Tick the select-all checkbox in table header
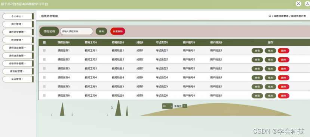 pyautogui.click(x=44, y=42)
